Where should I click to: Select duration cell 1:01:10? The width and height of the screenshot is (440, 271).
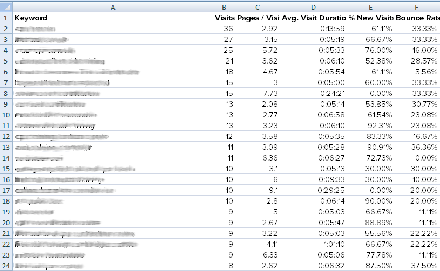point(313,244)
